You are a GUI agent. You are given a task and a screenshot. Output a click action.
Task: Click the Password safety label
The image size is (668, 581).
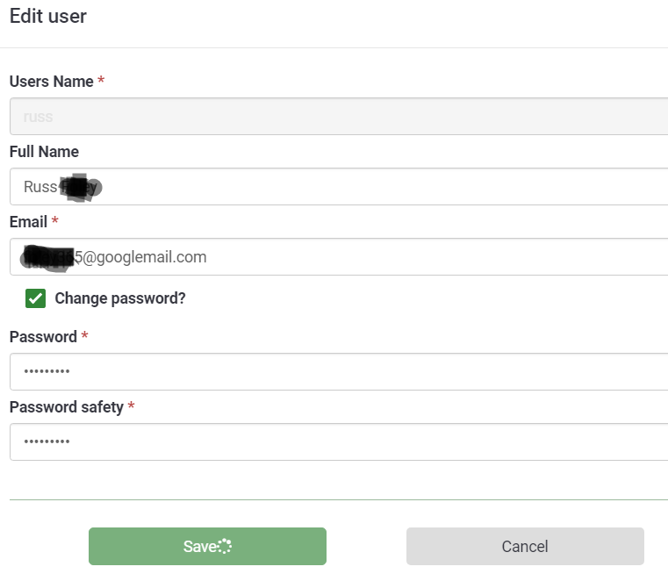click(x=66, y=407)
